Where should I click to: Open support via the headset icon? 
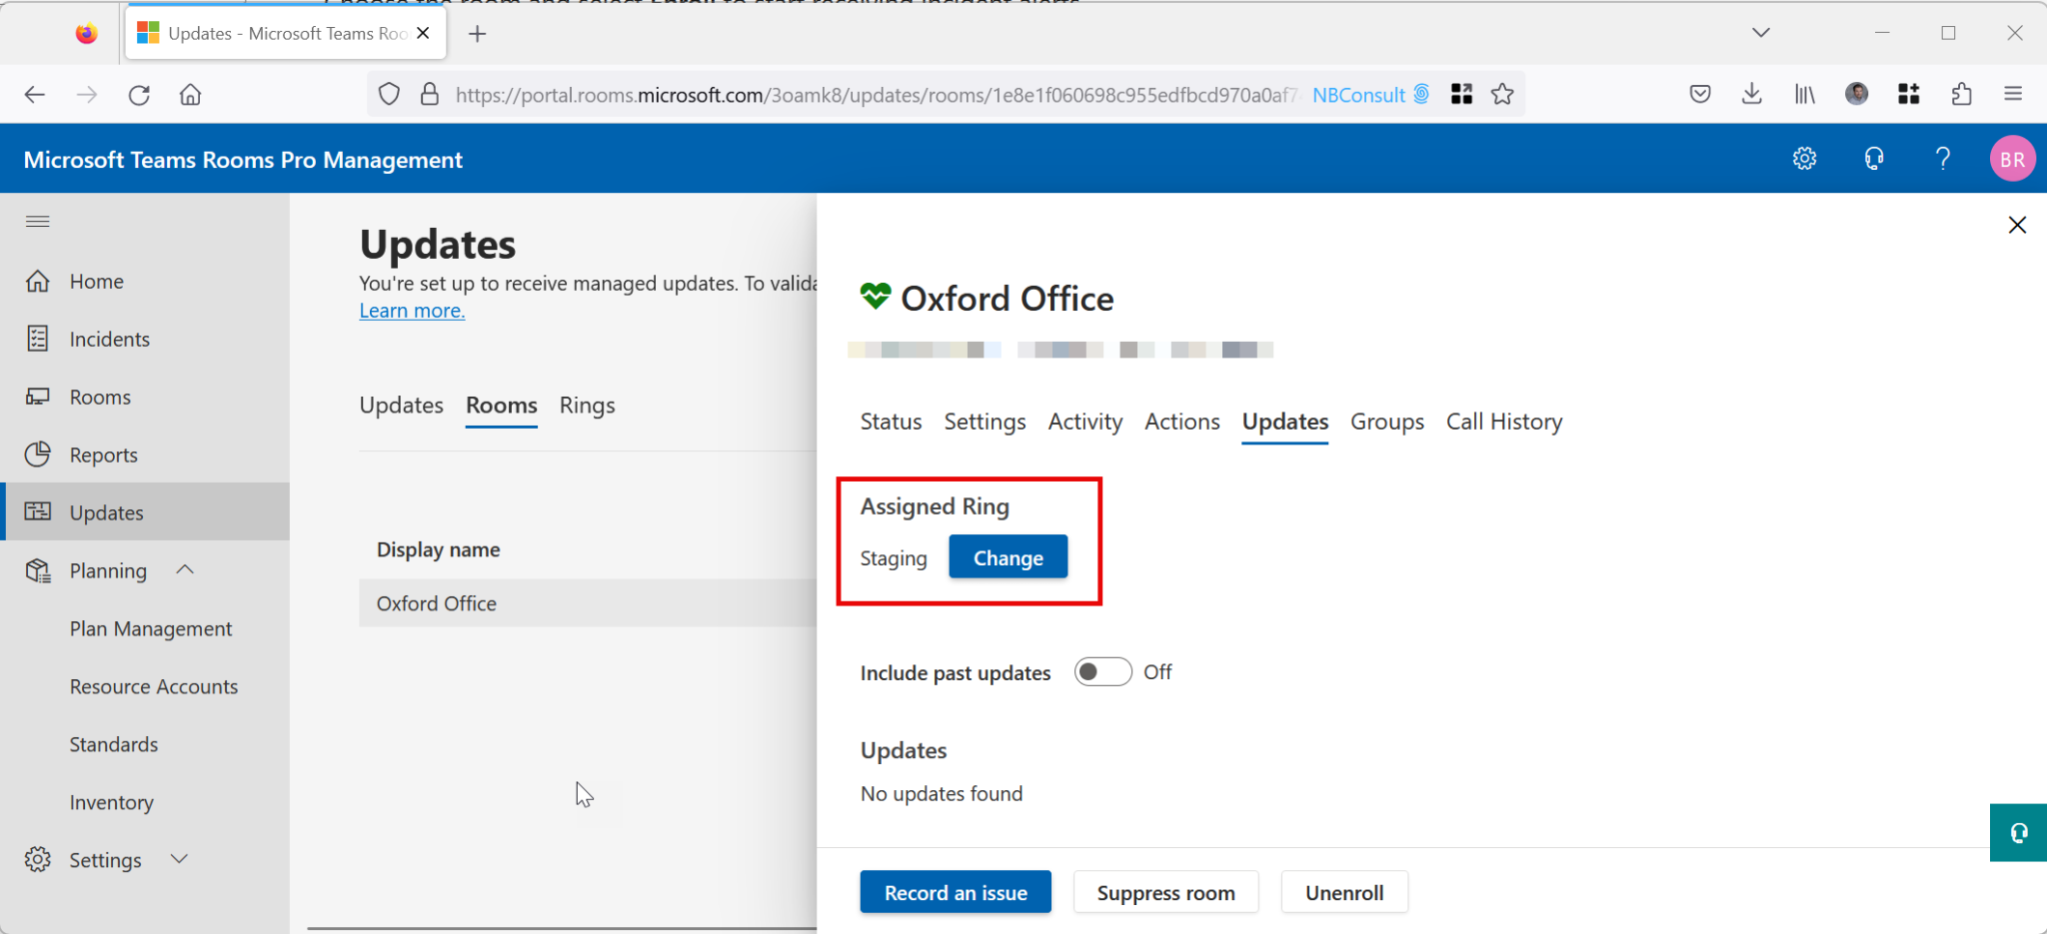(x=1874, y=158)
